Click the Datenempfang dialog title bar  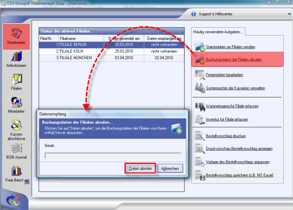(113, 114)
